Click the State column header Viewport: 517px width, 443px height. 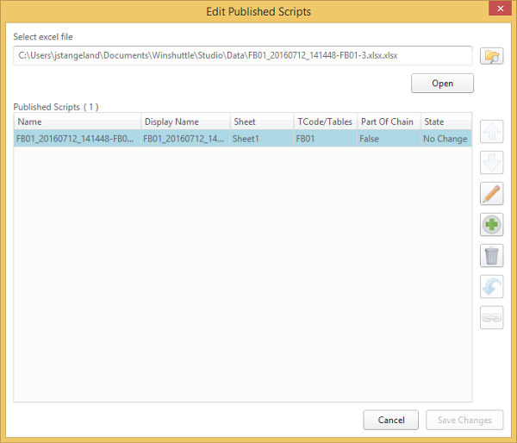coord(445,122)
